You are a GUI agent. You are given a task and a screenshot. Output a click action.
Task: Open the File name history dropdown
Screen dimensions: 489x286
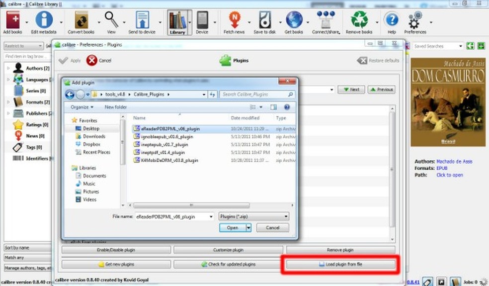tap(211, 216)
